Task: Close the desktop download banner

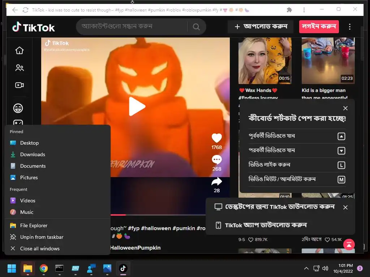Action: click(345, 207)
